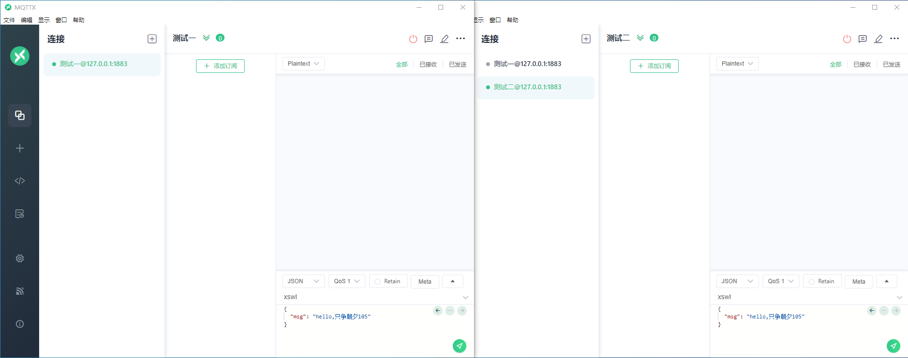Collapse connection details chevron next to 测试二
This screenshot has width=908, height=358.
[x=640, y=38]
